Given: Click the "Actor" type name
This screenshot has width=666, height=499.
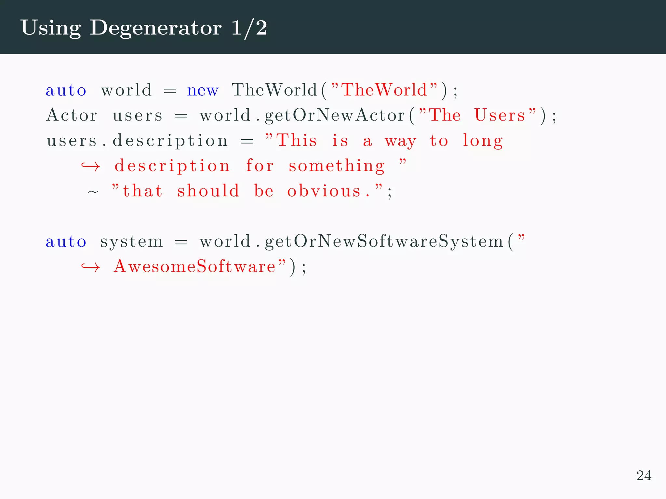Looking at the screenshot, I should [72, 115].
